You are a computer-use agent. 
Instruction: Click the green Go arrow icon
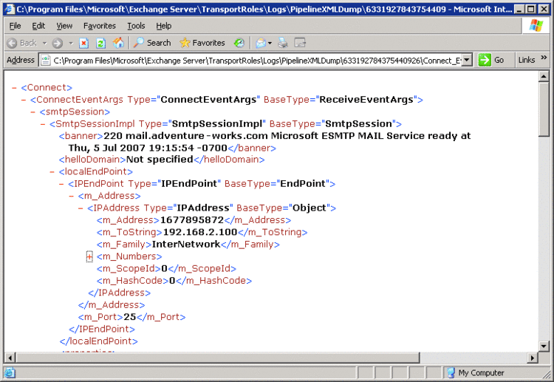pos(485,60)
